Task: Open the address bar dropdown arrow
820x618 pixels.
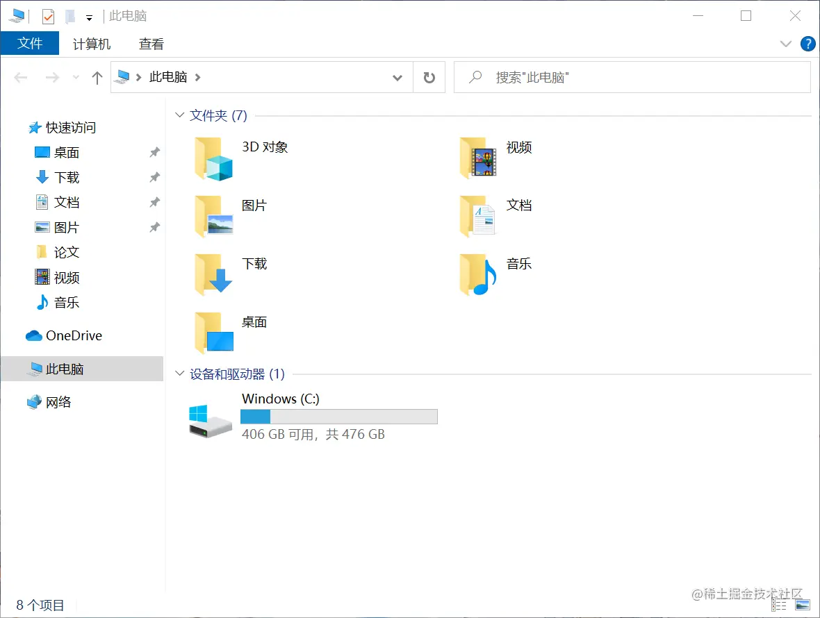Action: [397, 77]
